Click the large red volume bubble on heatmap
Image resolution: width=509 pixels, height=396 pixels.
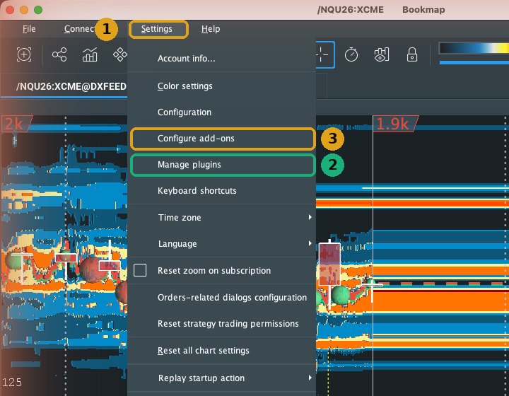[x=93, y=269]
